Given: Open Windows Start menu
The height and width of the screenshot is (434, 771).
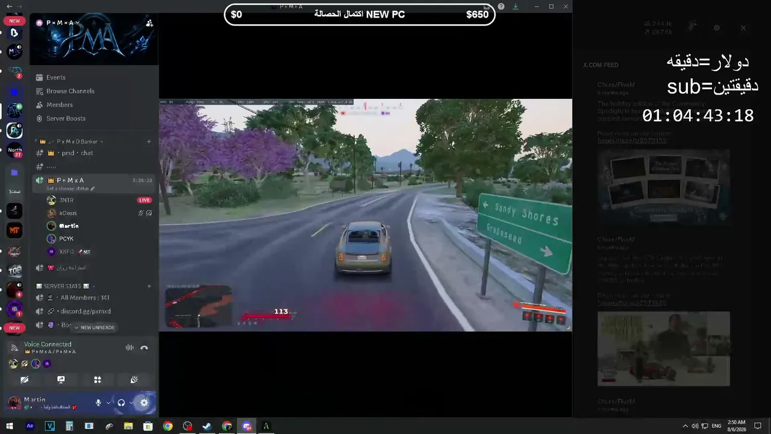Looking at the screenshot, I should 10,426.
